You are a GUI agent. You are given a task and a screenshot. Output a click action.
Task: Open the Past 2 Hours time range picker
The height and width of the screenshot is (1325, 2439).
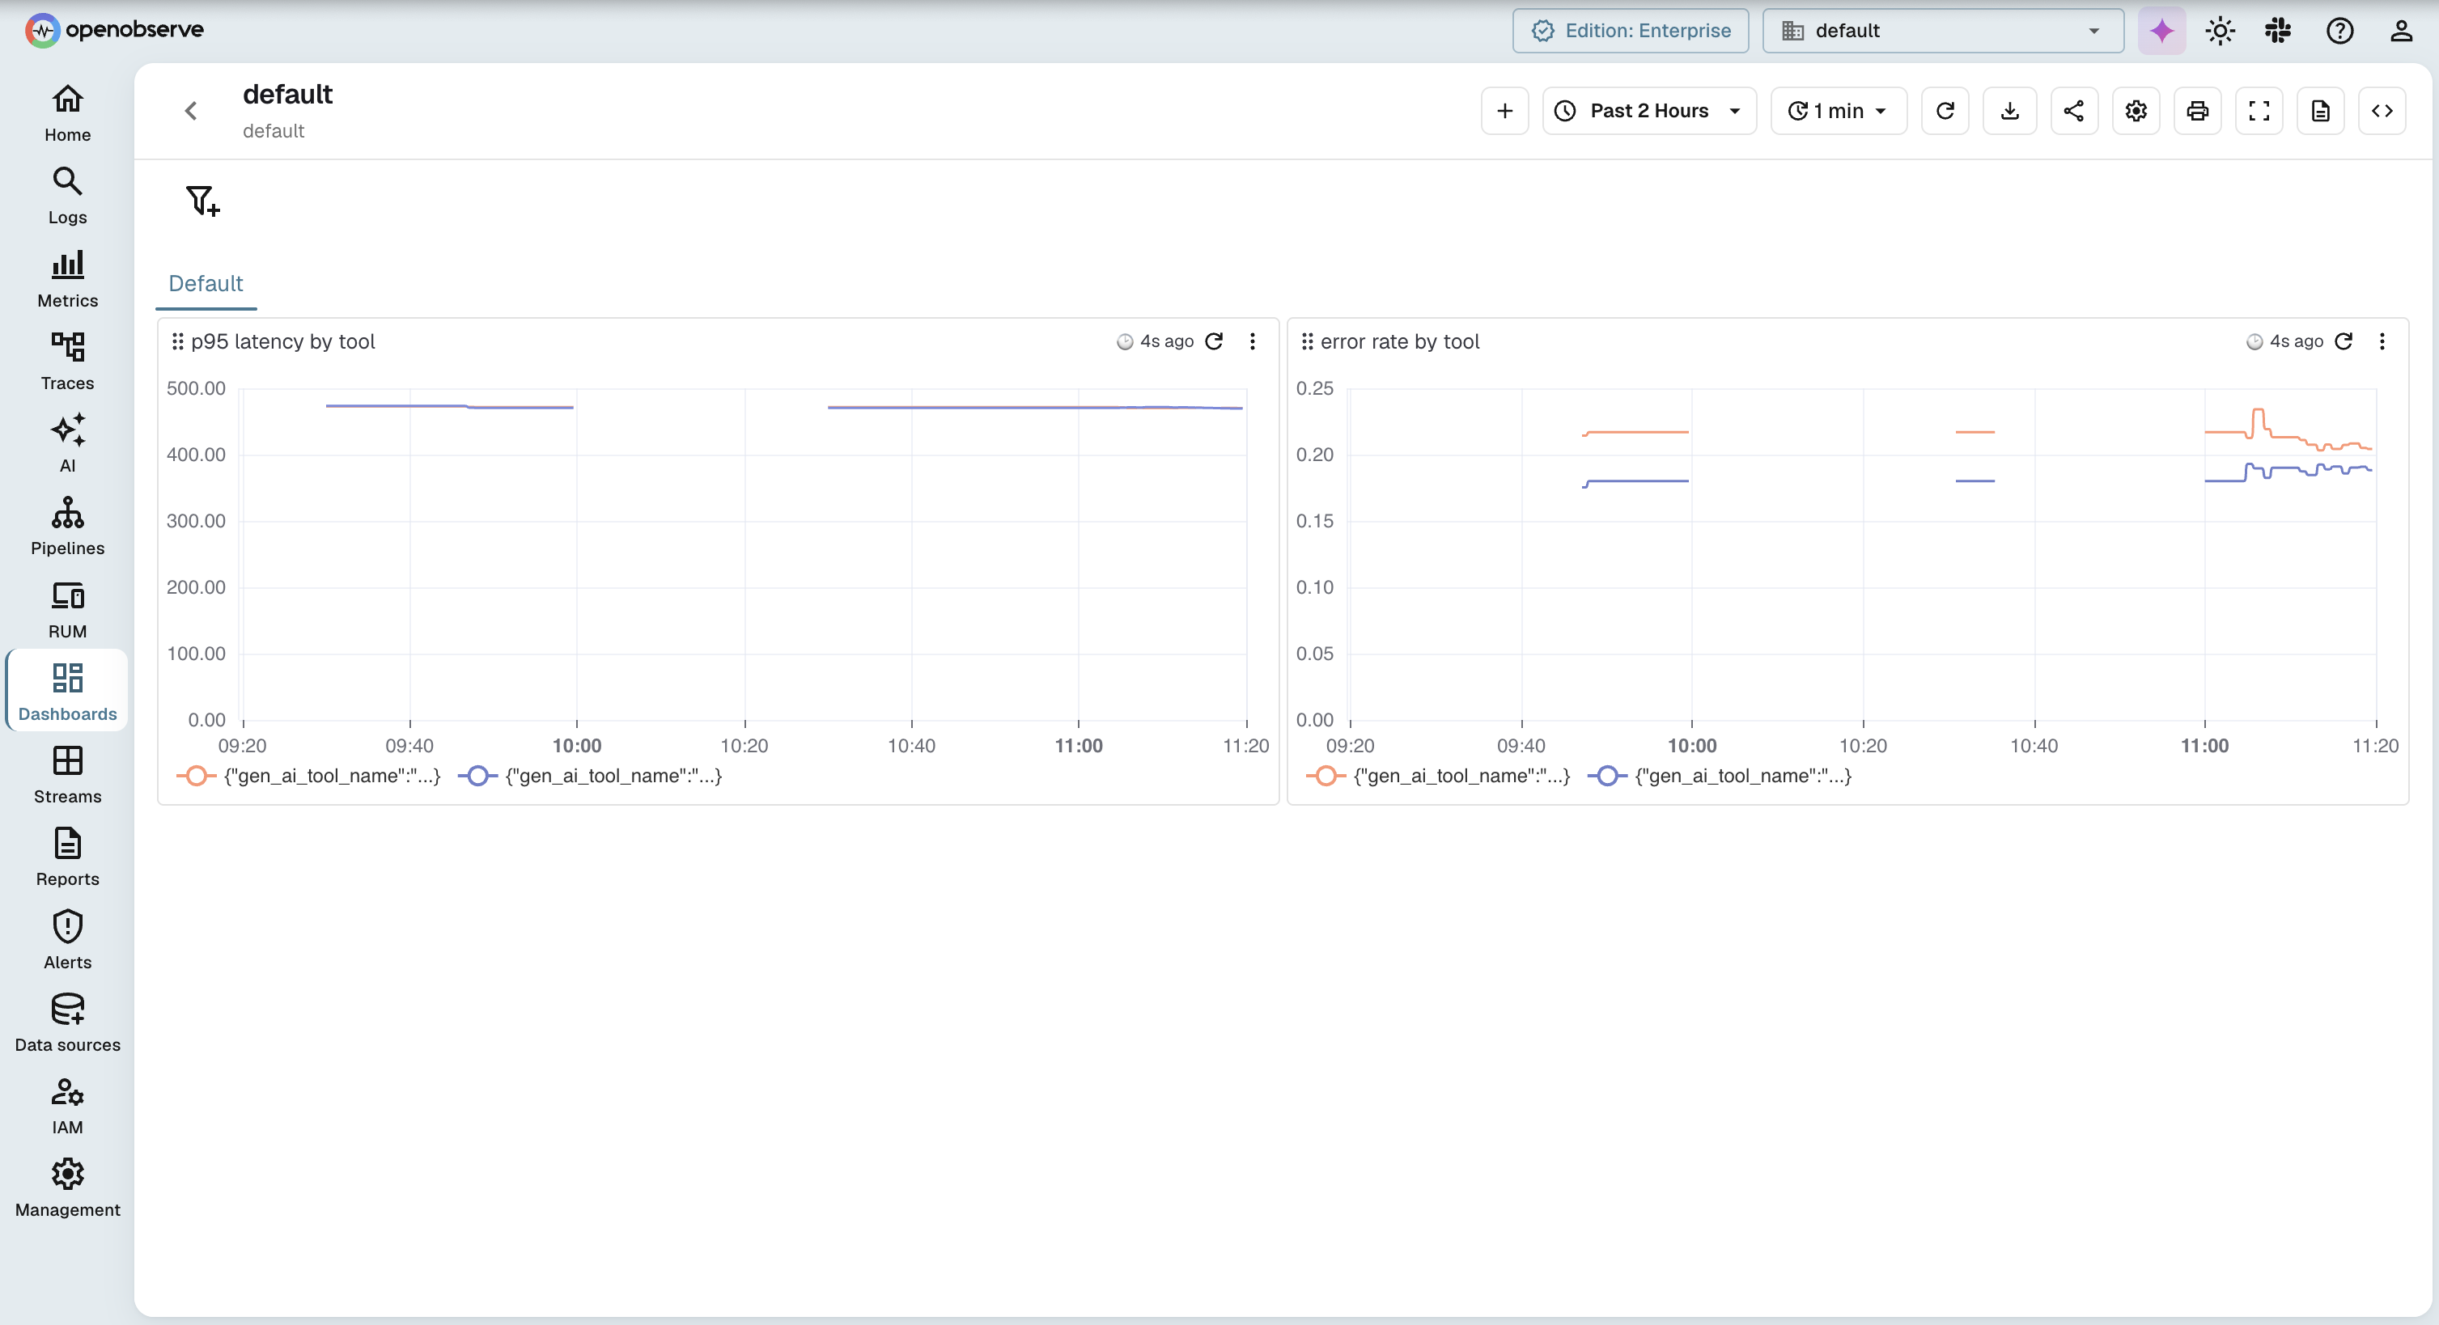pyautogui.click(x=1649, y=111)
